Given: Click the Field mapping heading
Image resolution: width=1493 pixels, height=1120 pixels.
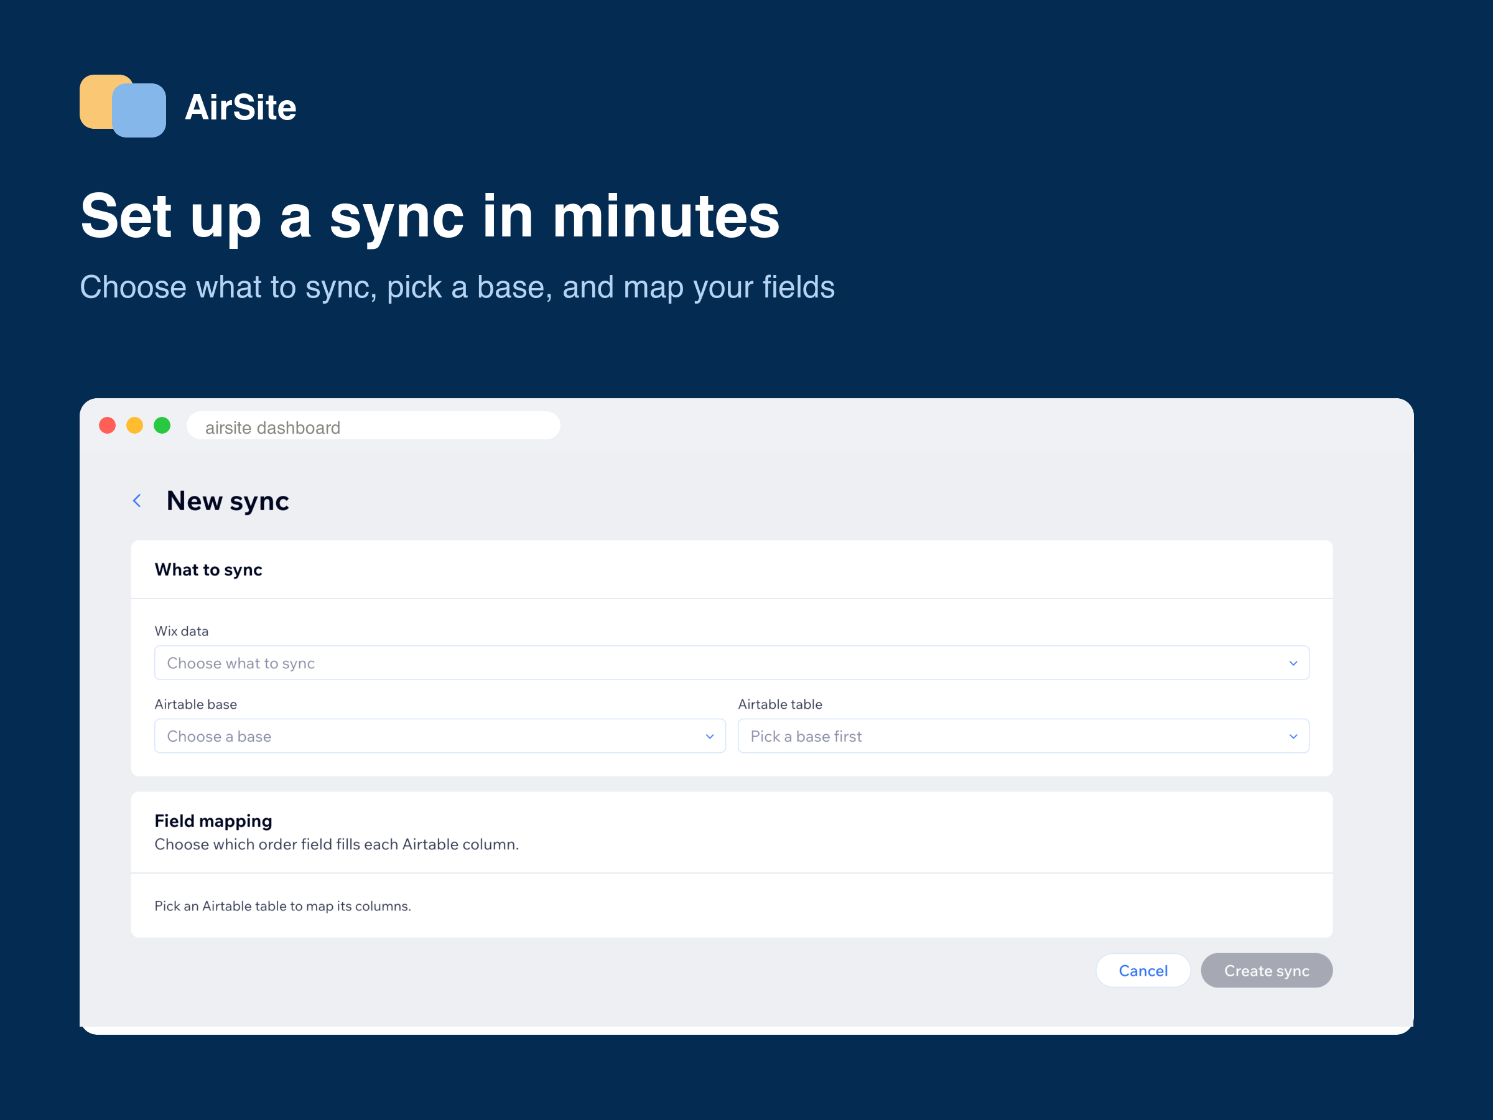Looking at the screenshot, I should pyautogui.click(x=213, y=820).
